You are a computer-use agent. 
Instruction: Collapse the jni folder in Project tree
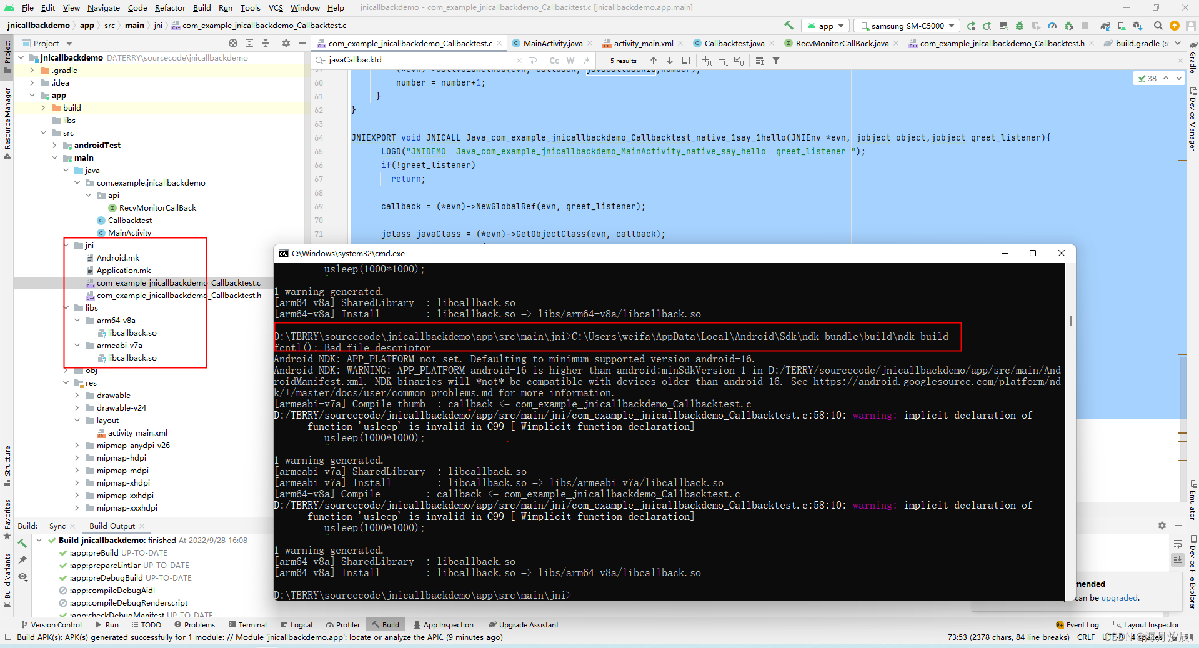(x=67, y=245)
